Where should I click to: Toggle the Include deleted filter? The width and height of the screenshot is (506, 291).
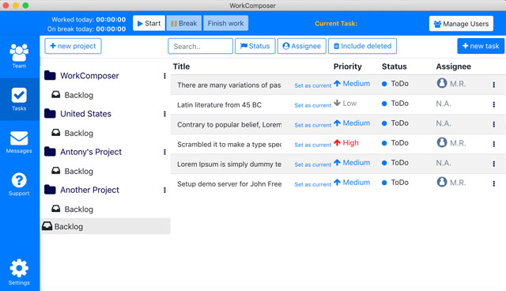click(x=362, y=46)
